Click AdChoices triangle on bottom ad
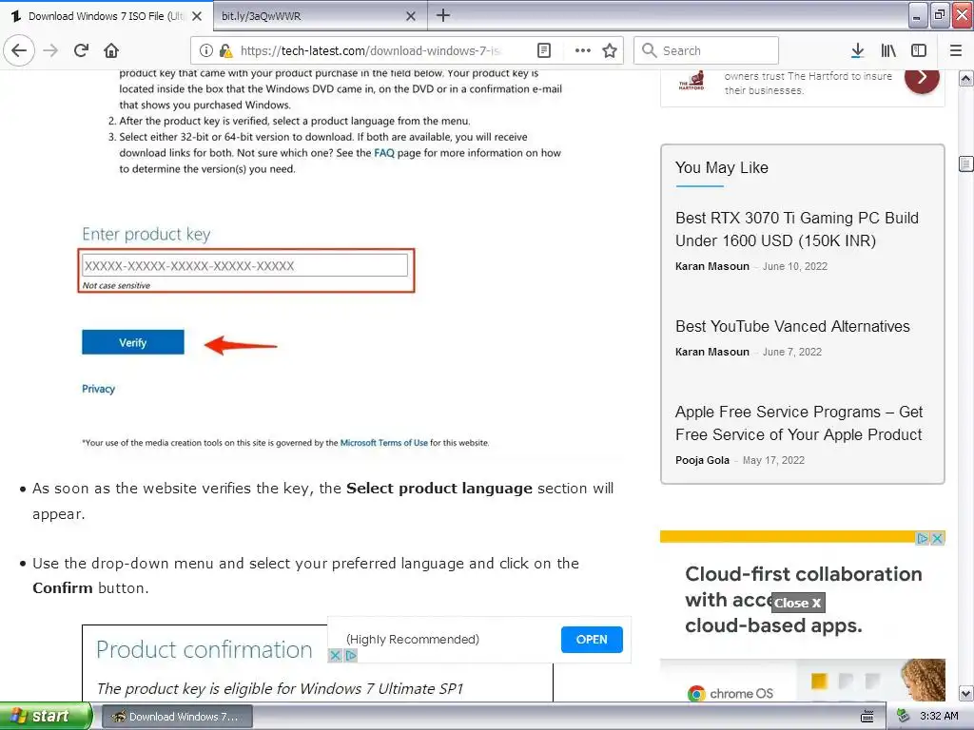 (x=350, y=655)
